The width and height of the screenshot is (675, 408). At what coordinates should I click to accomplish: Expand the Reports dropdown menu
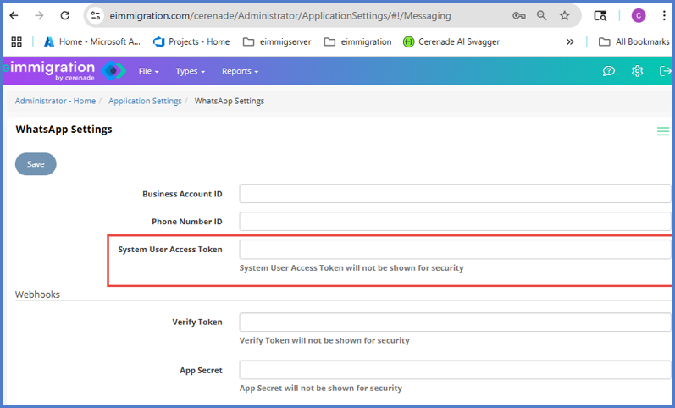pos(240,71)
